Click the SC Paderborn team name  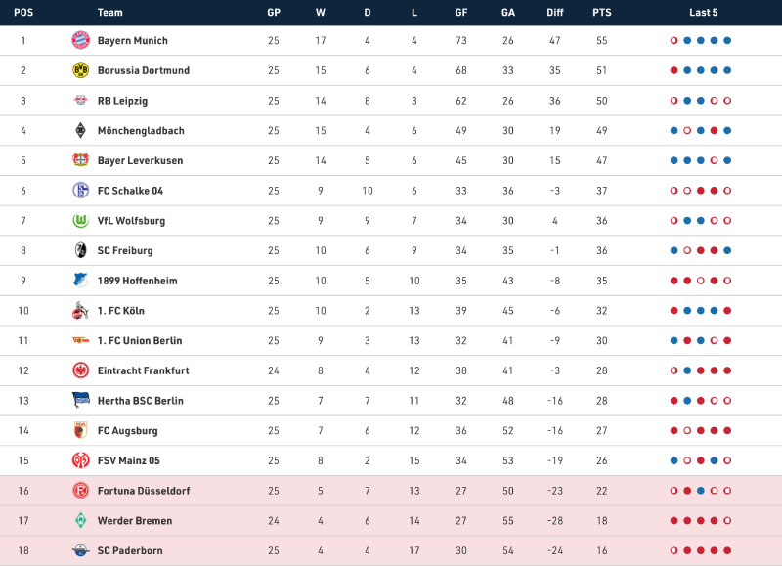pos(132,551)
